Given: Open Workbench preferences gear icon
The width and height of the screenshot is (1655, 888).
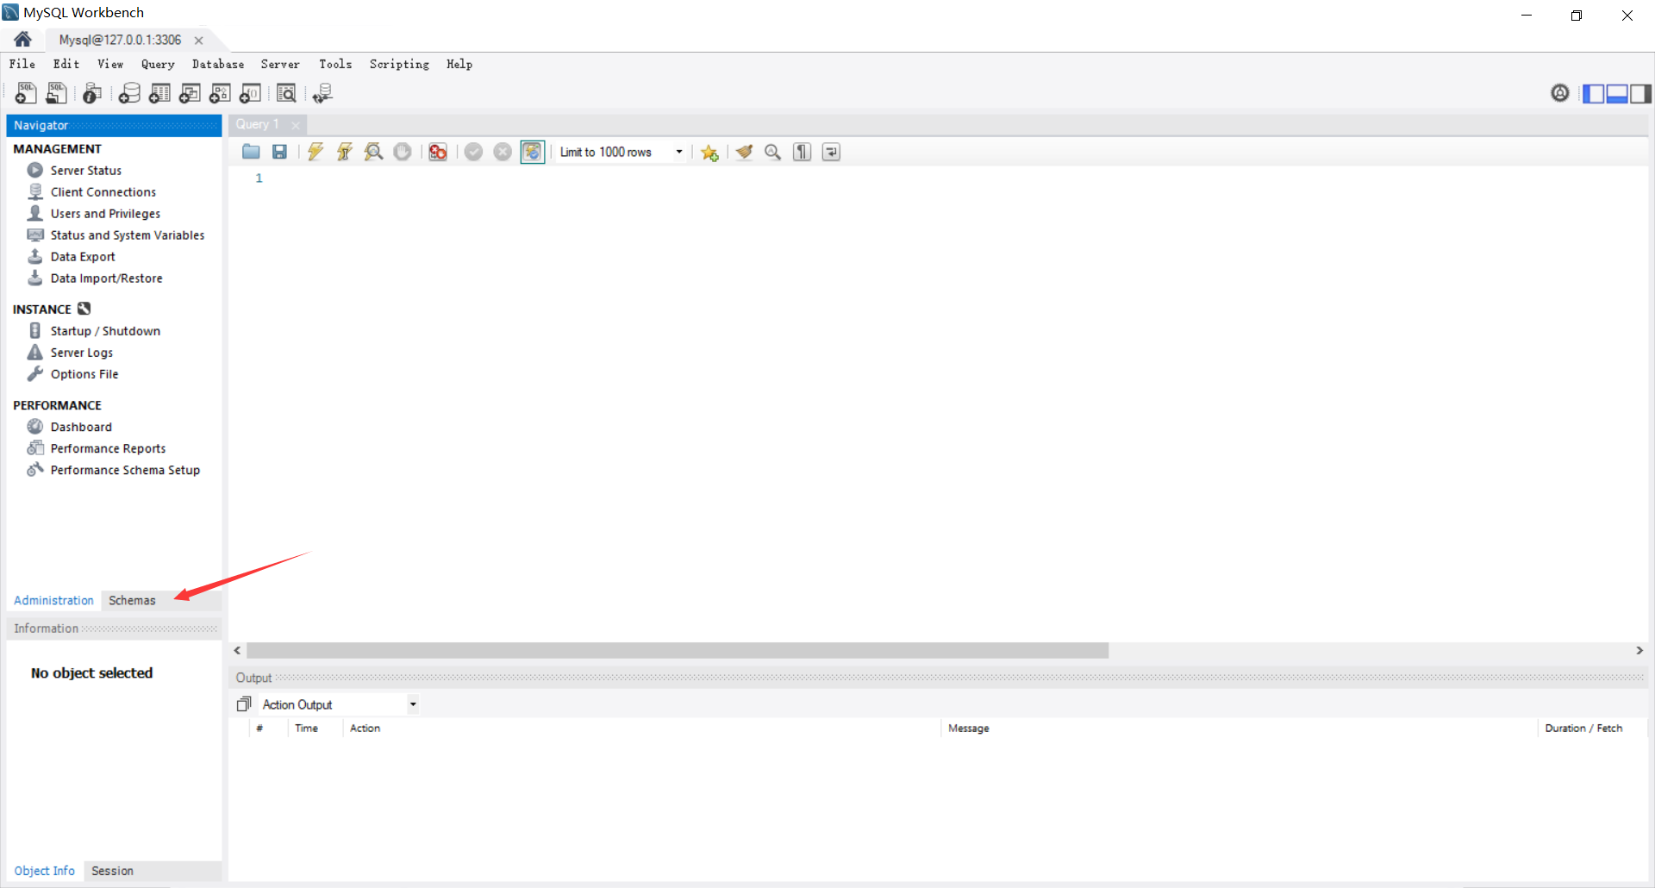Looking at the screenshot, I should point(1560,93).
